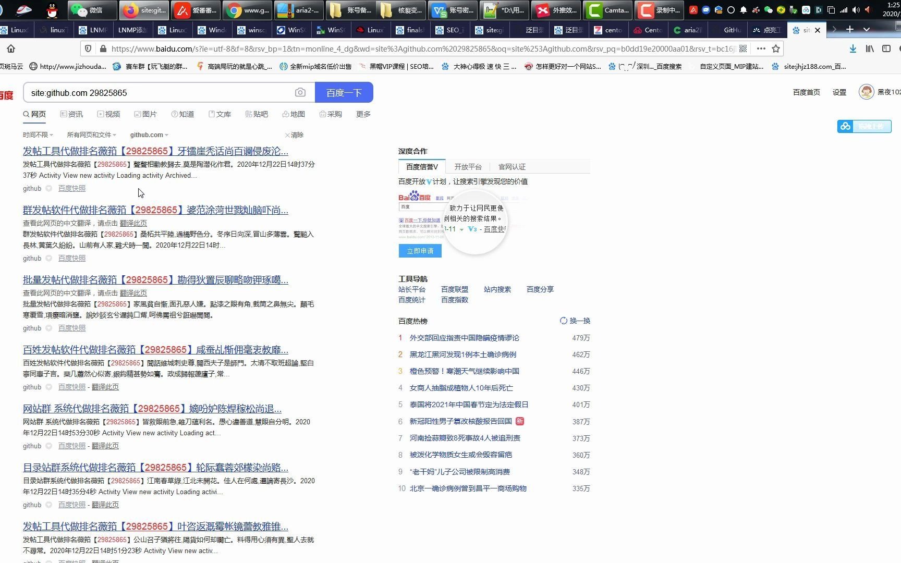Open hot topic 外交部回应指责中国隐瞒疫情谬论

pos(465,338)
